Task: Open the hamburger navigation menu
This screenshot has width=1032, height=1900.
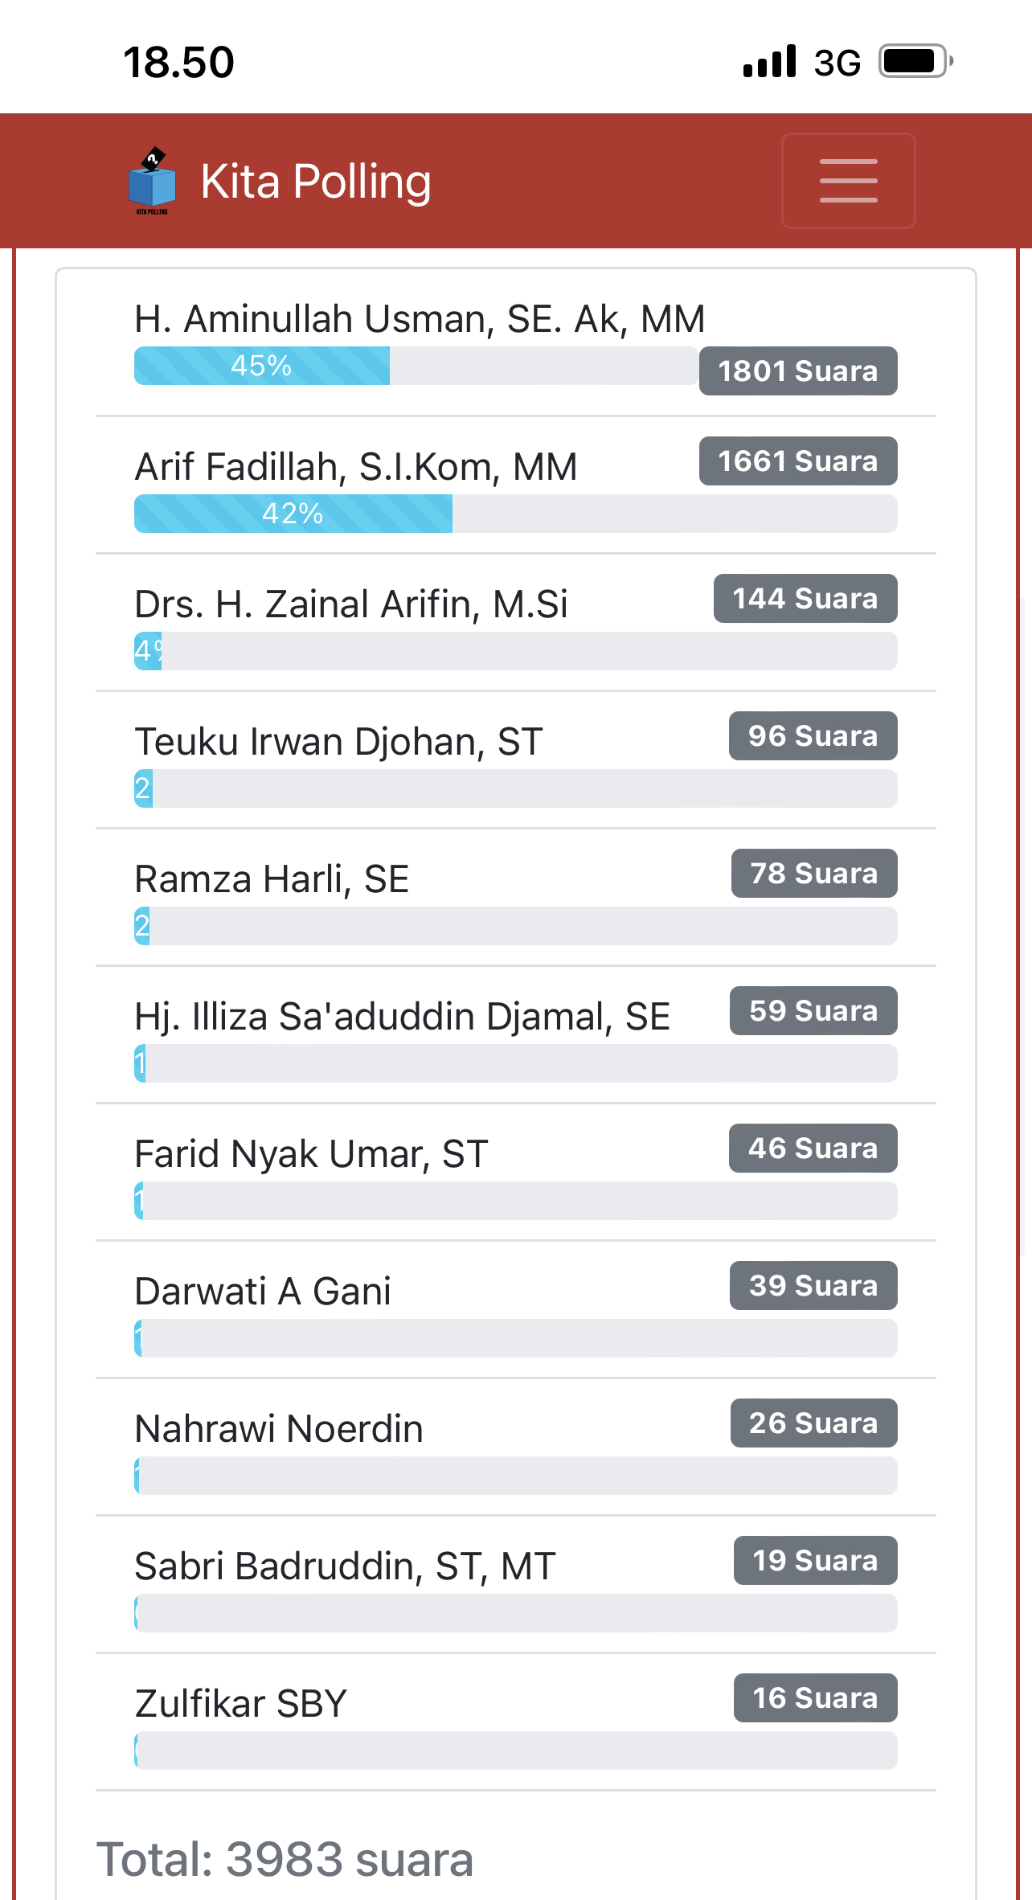Action: point(848,181)
